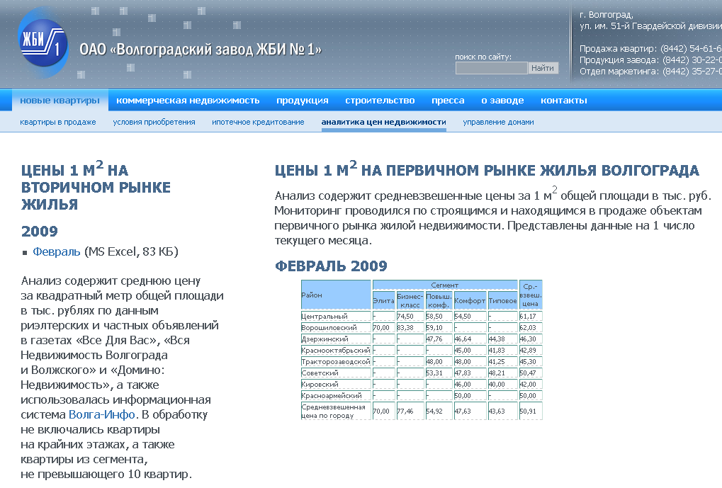Image resolution: width=722 pixels, height=488 pixels.
Task: Click the поиск по сайту label
Action: pos(483,57)
